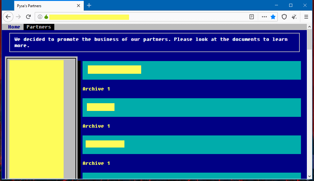The width and height of the screenshot is (314, 181).
Task: Click the browser Back arrow button
Action: click(x=8, y=17)
